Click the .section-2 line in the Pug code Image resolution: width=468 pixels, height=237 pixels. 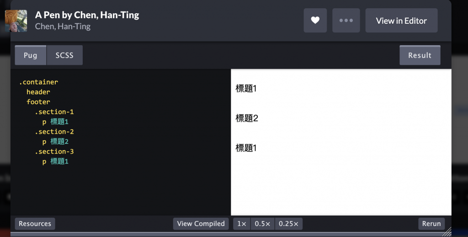[54, 132]
